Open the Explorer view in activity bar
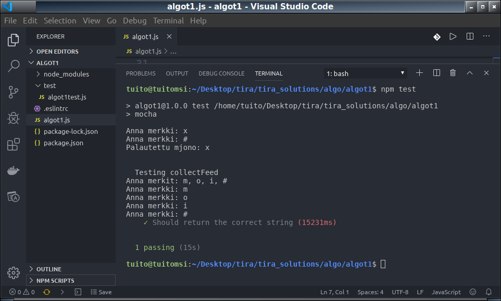501x301 pixels. pyautogui.click(x=13, y=40)
